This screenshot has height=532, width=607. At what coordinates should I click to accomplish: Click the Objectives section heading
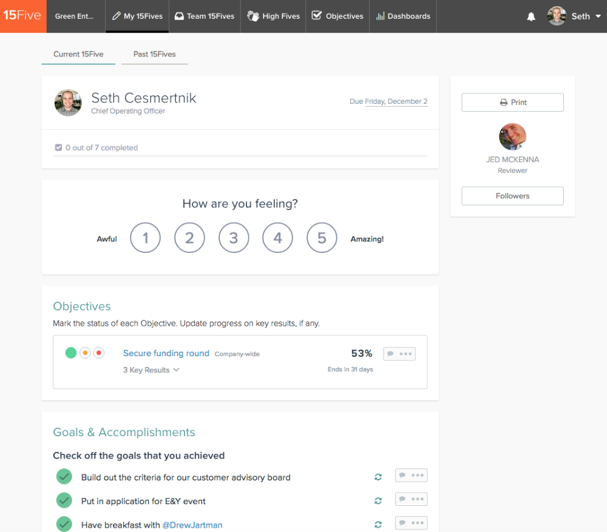(x=82, y=306)
